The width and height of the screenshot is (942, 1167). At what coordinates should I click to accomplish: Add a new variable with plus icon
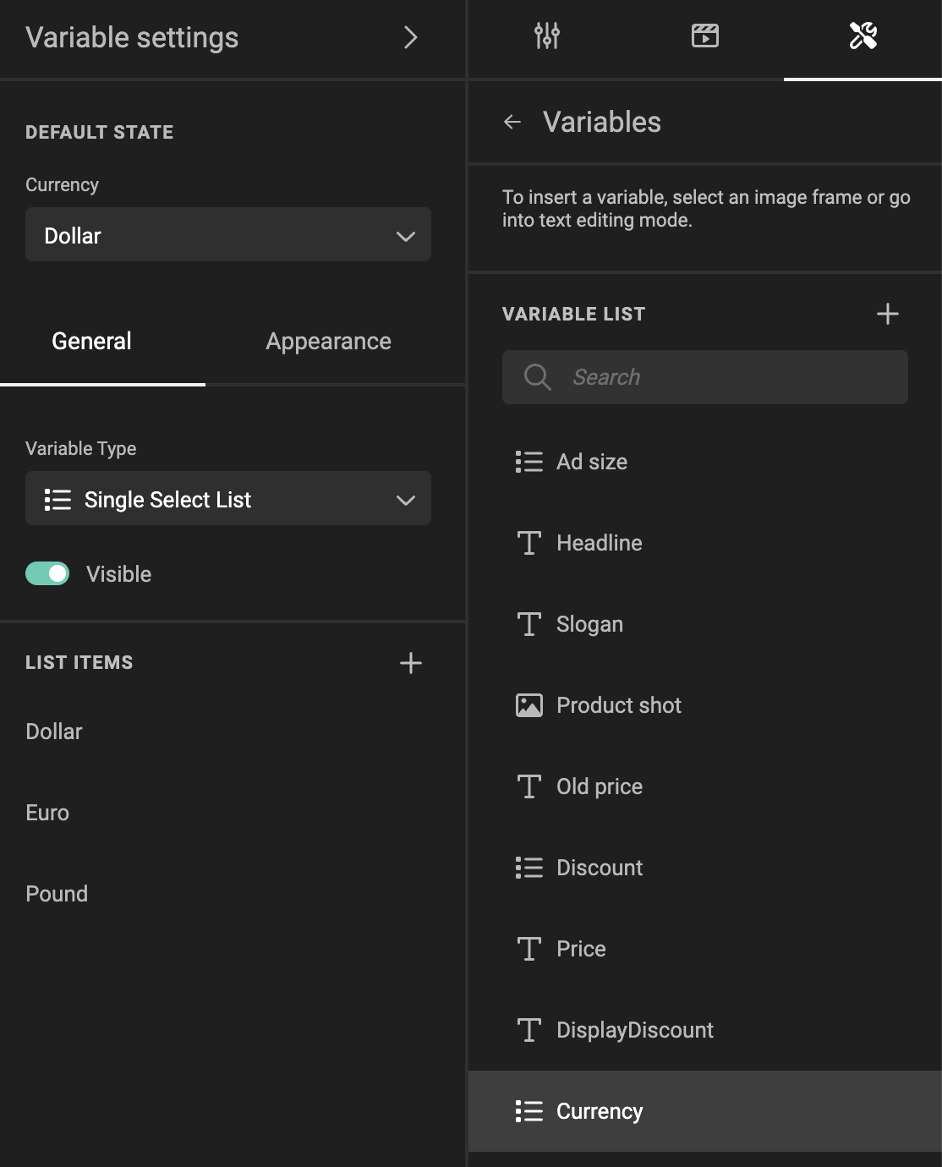(888, 314)
